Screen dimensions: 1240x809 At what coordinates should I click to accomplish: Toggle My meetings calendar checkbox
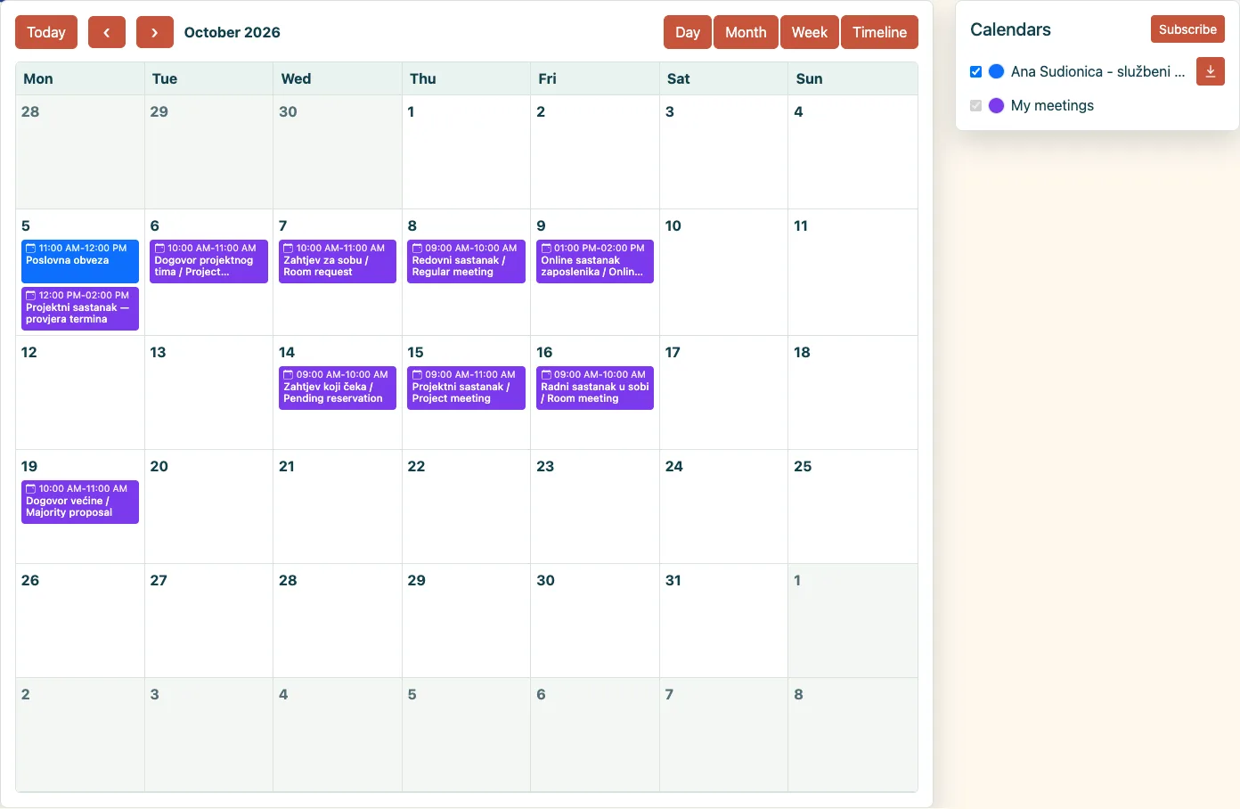click(975, 105)
